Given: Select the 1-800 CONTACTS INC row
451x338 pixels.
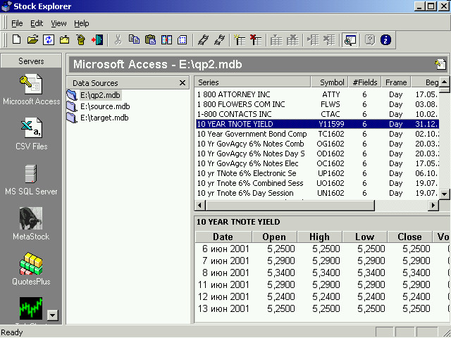Looking at the screenshot, I should pyautogui.click(x=317, y=114).
